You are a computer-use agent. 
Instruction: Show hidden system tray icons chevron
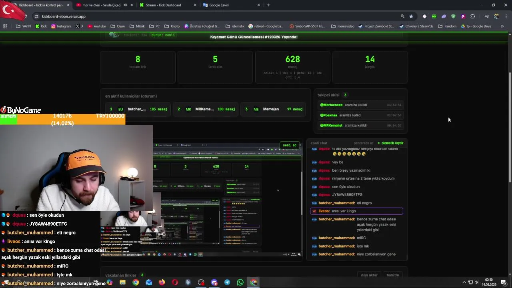click(x=464, y=282)
